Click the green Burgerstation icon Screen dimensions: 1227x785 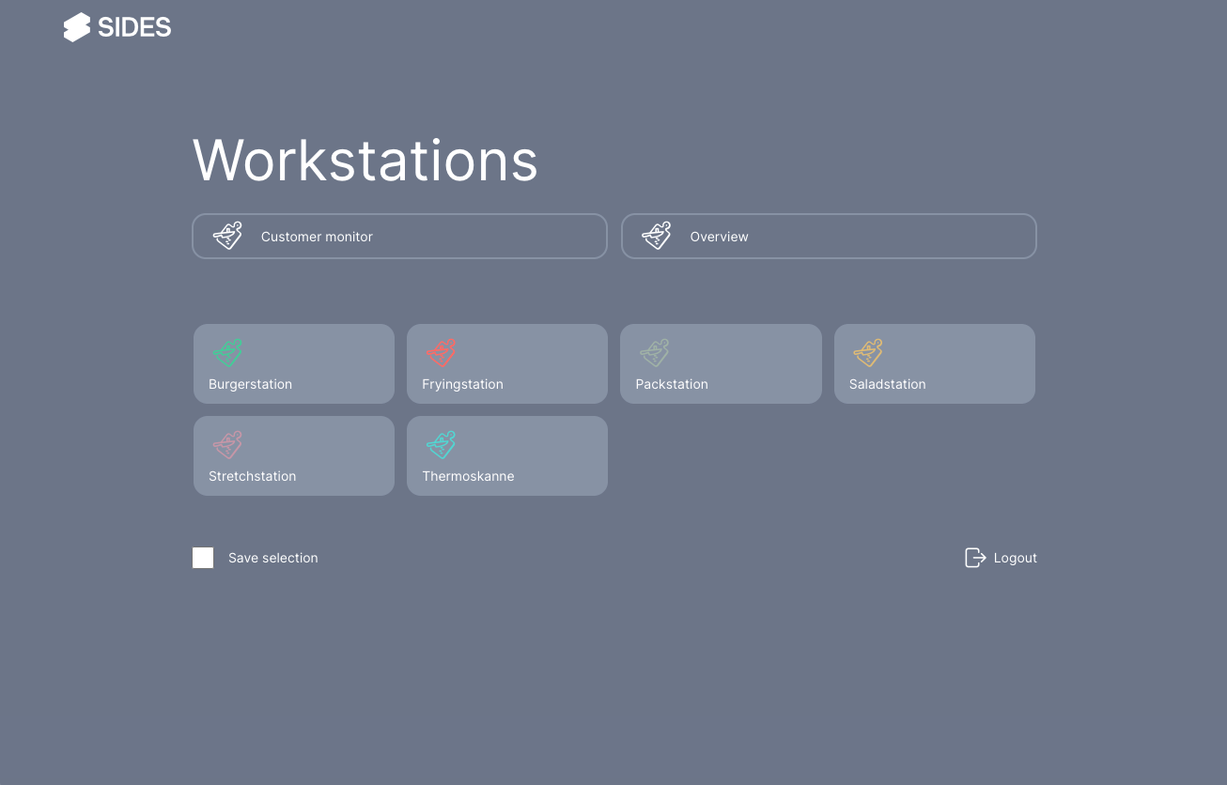(x=227, y=353)
